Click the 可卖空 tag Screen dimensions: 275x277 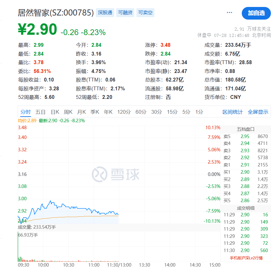pyautogui.click(x=145, y=13)
